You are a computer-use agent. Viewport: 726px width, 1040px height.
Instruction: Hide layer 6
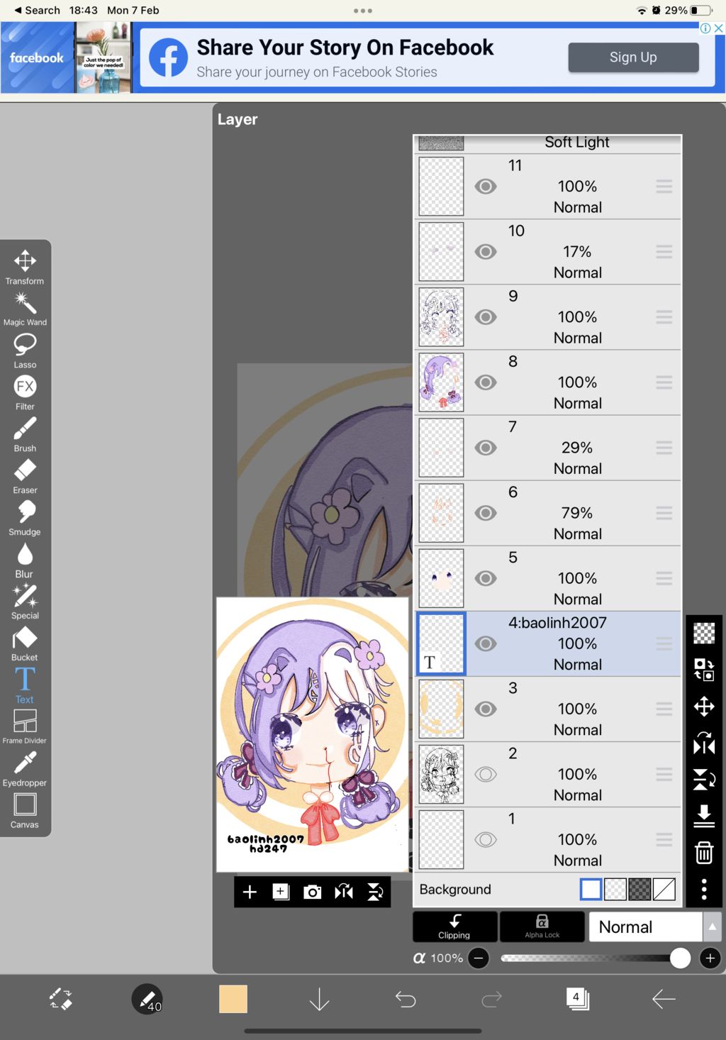point(486,513)
